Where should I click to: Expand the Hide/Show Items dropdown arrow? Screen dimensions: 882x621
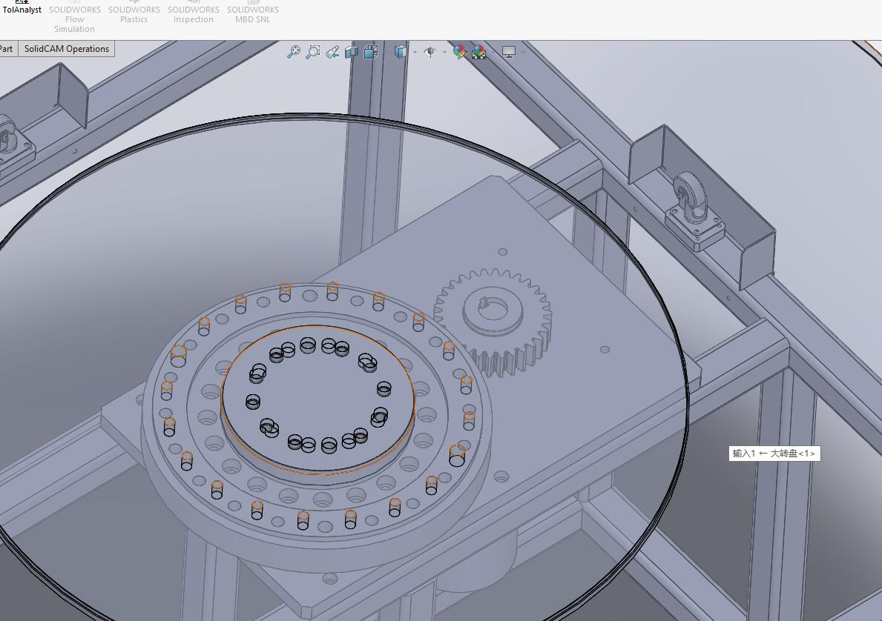pos(444,53)
